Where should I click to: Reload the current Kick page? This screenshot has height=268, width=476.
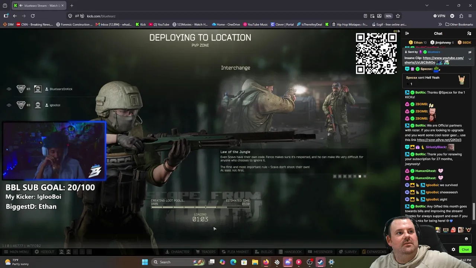[x=33, y=16]
